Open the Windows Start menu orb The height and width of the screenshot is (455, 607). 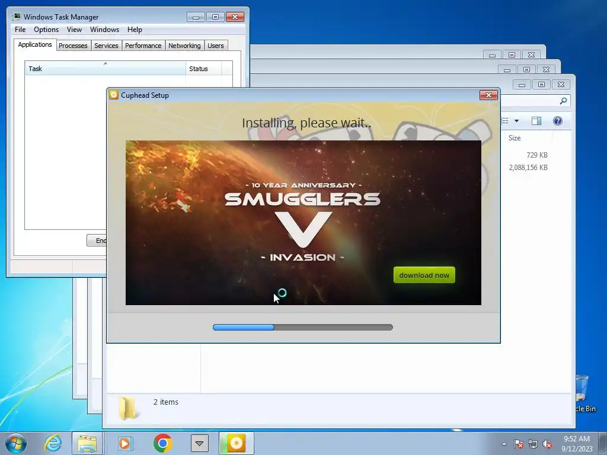[16, 443]
